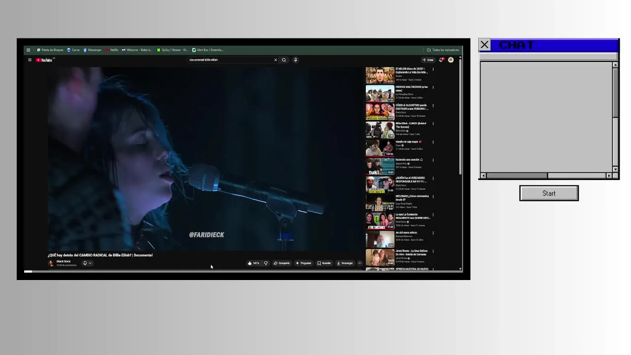Open options for 'MELISMAS' video

click(x=433, y=196)
